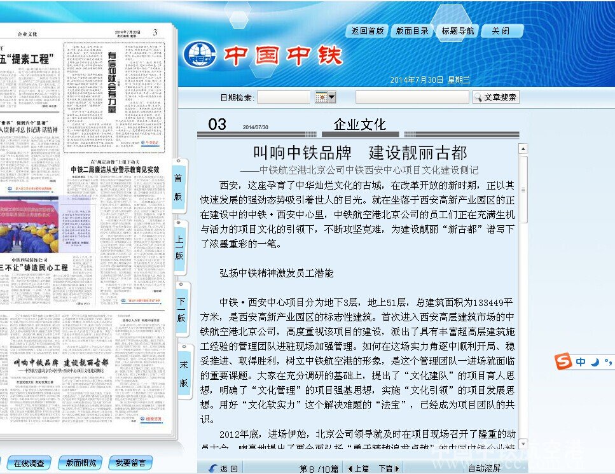Image resolution: width=615 pixels, height=474 pixels.
Task: Open the 版面目录 page directory
Action: pyautogui.click(x=412, y=31)
